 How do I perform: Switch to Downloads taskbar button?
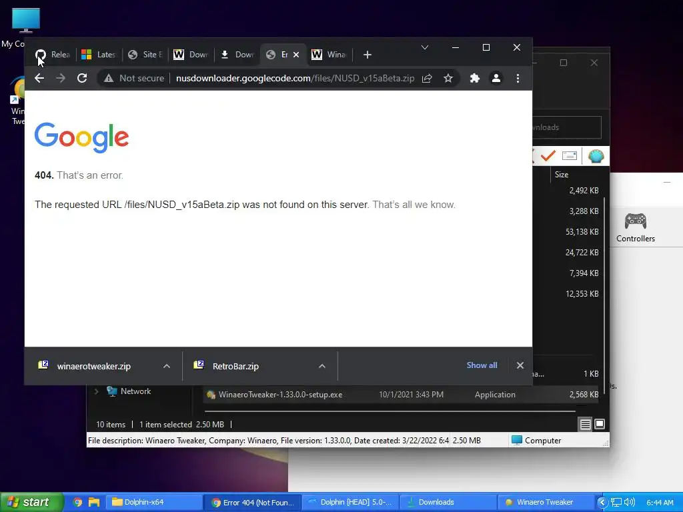pyautogui.click(x=448, y=502)
